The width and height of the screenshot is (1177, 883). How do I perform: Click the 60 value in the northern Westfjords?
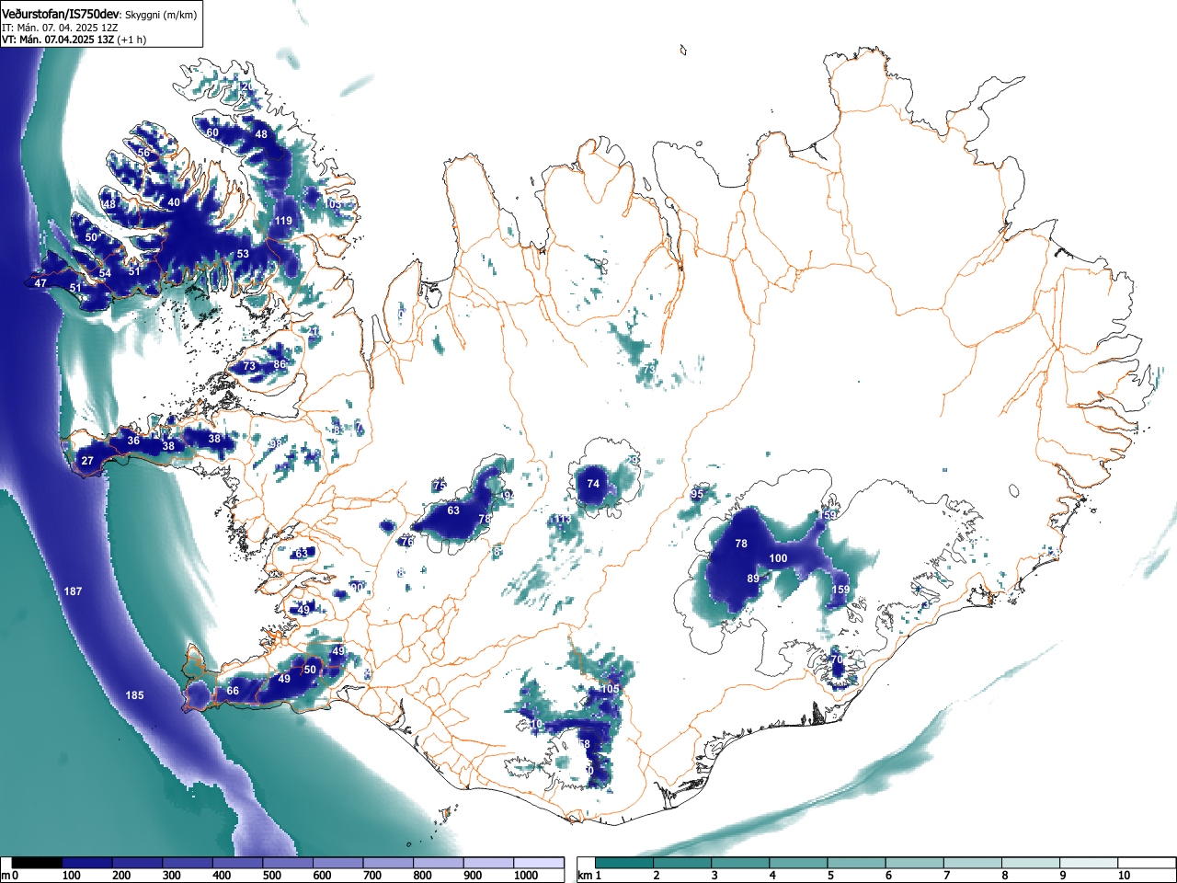click(212, 132)
